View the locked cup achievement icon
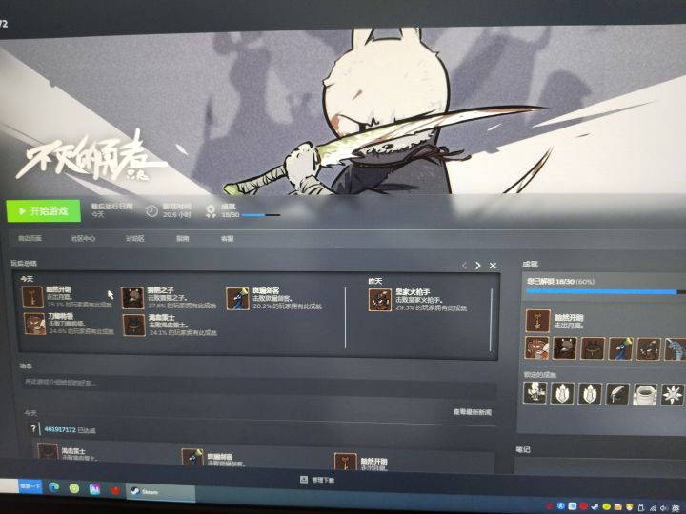 point(645,395)
